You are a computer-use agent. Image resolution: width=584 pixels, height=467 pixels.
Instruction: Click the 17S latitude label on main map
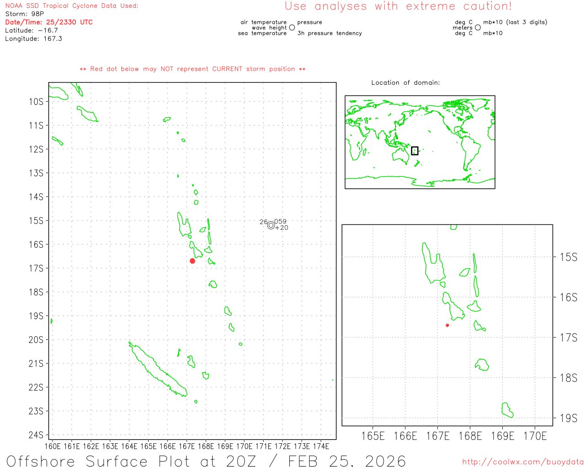36,268
